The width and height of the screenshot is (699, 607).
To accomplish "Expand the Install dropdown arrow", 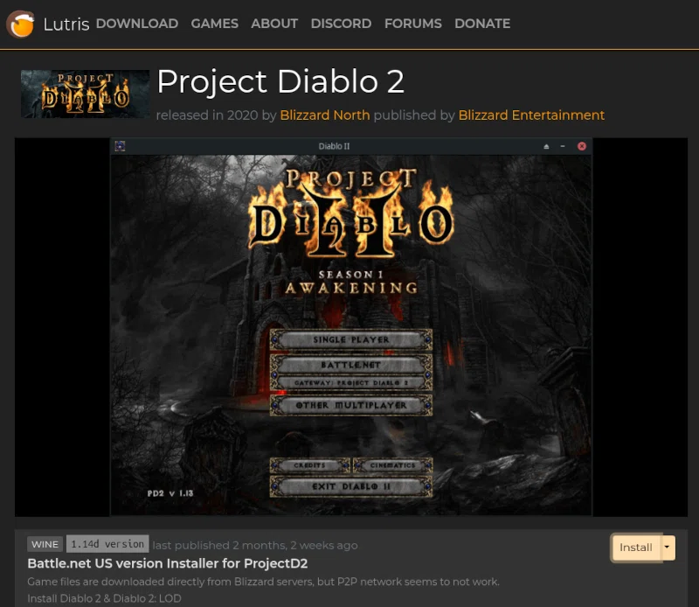I will tap(668, 548).
